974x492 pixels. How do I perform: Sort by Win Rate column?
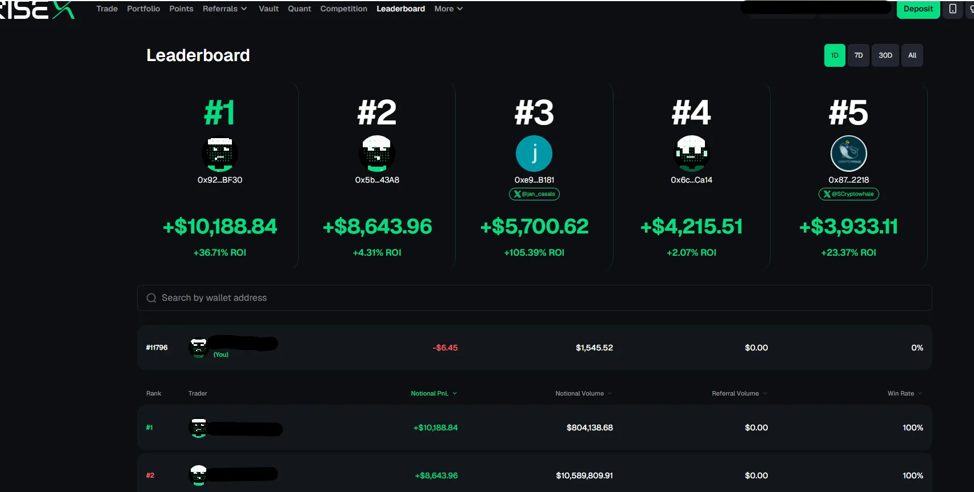905,393
